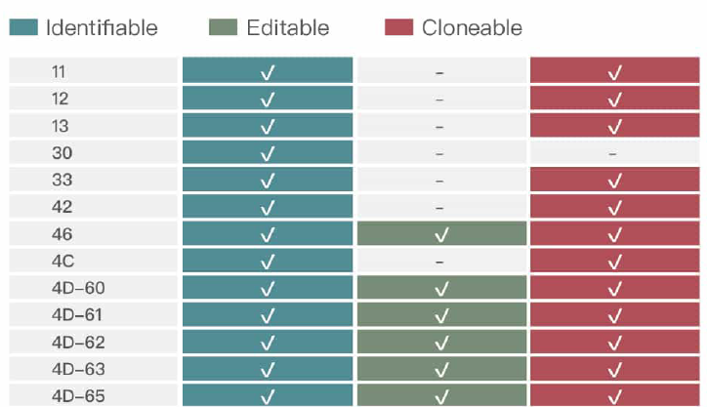Select the Cloneable legend label

(x=472, y=28)
